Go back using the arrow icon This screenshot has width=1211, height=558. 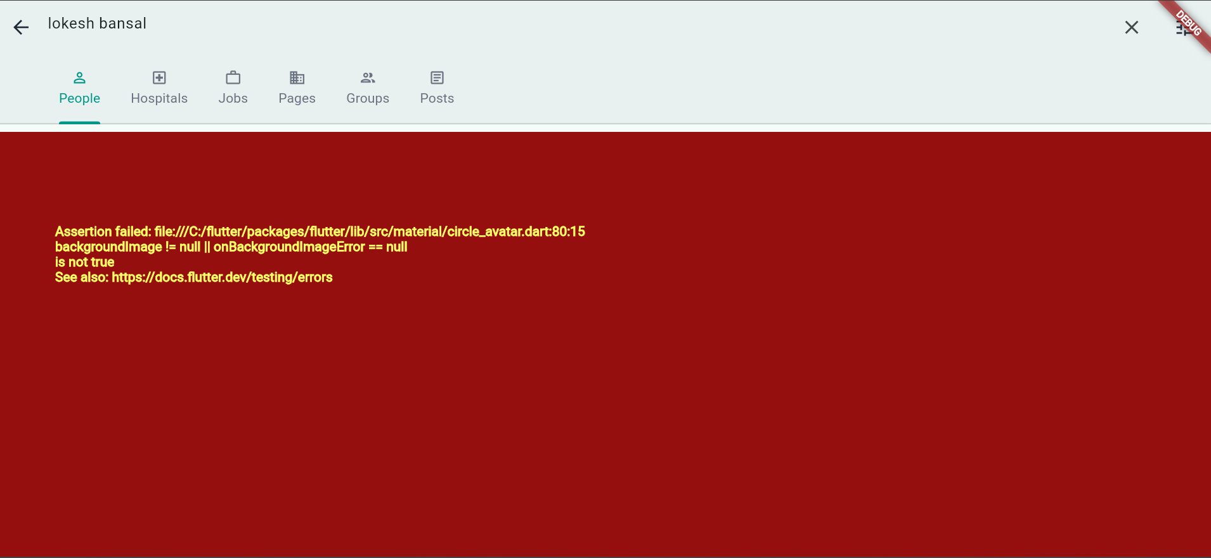[x=21, y=27]
